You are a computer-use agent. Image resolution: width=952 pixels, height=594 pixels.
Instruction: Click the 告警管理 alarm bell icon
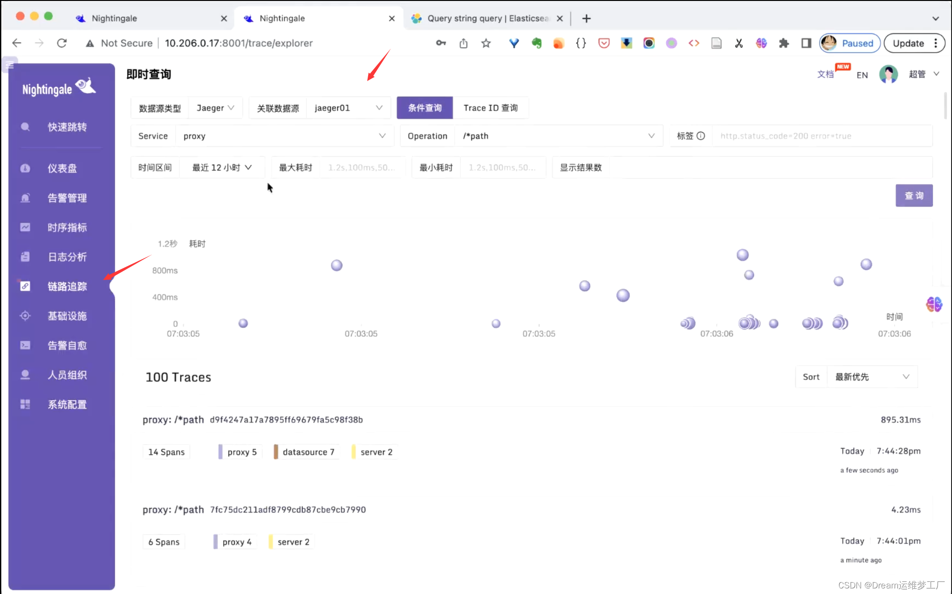point(25,198)
